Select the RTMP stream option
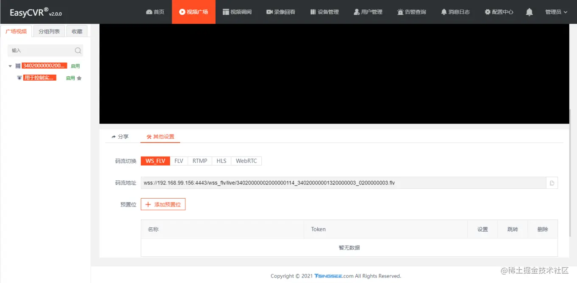The image size is (577, 283). [200, 161]
